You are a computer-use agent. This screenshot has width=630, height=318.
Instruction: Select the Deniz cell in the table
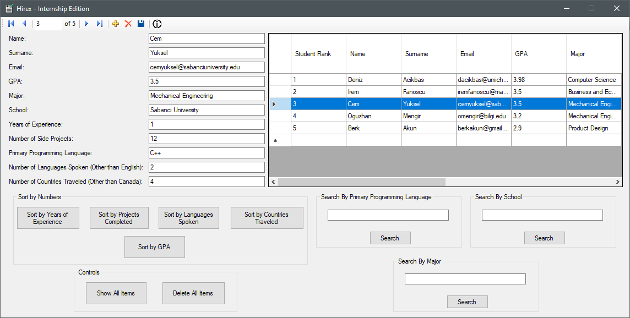point(373,79)
